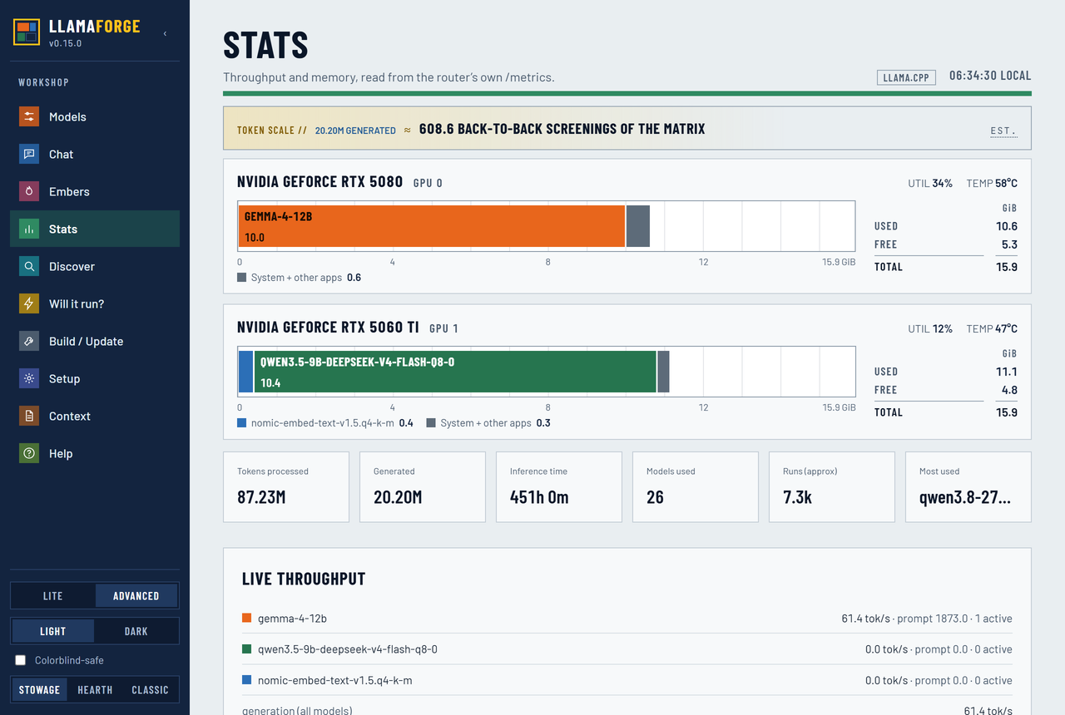1065x715 pixels.
Task: Select the Advanced mode option
Action: (136, 596)
